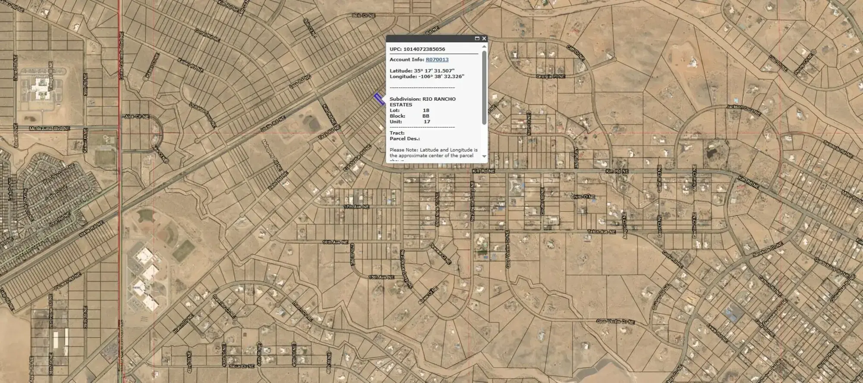Click the Talon Ave NE street label
863x383 pixels.
pyautogui.click(x=601, y=232)
